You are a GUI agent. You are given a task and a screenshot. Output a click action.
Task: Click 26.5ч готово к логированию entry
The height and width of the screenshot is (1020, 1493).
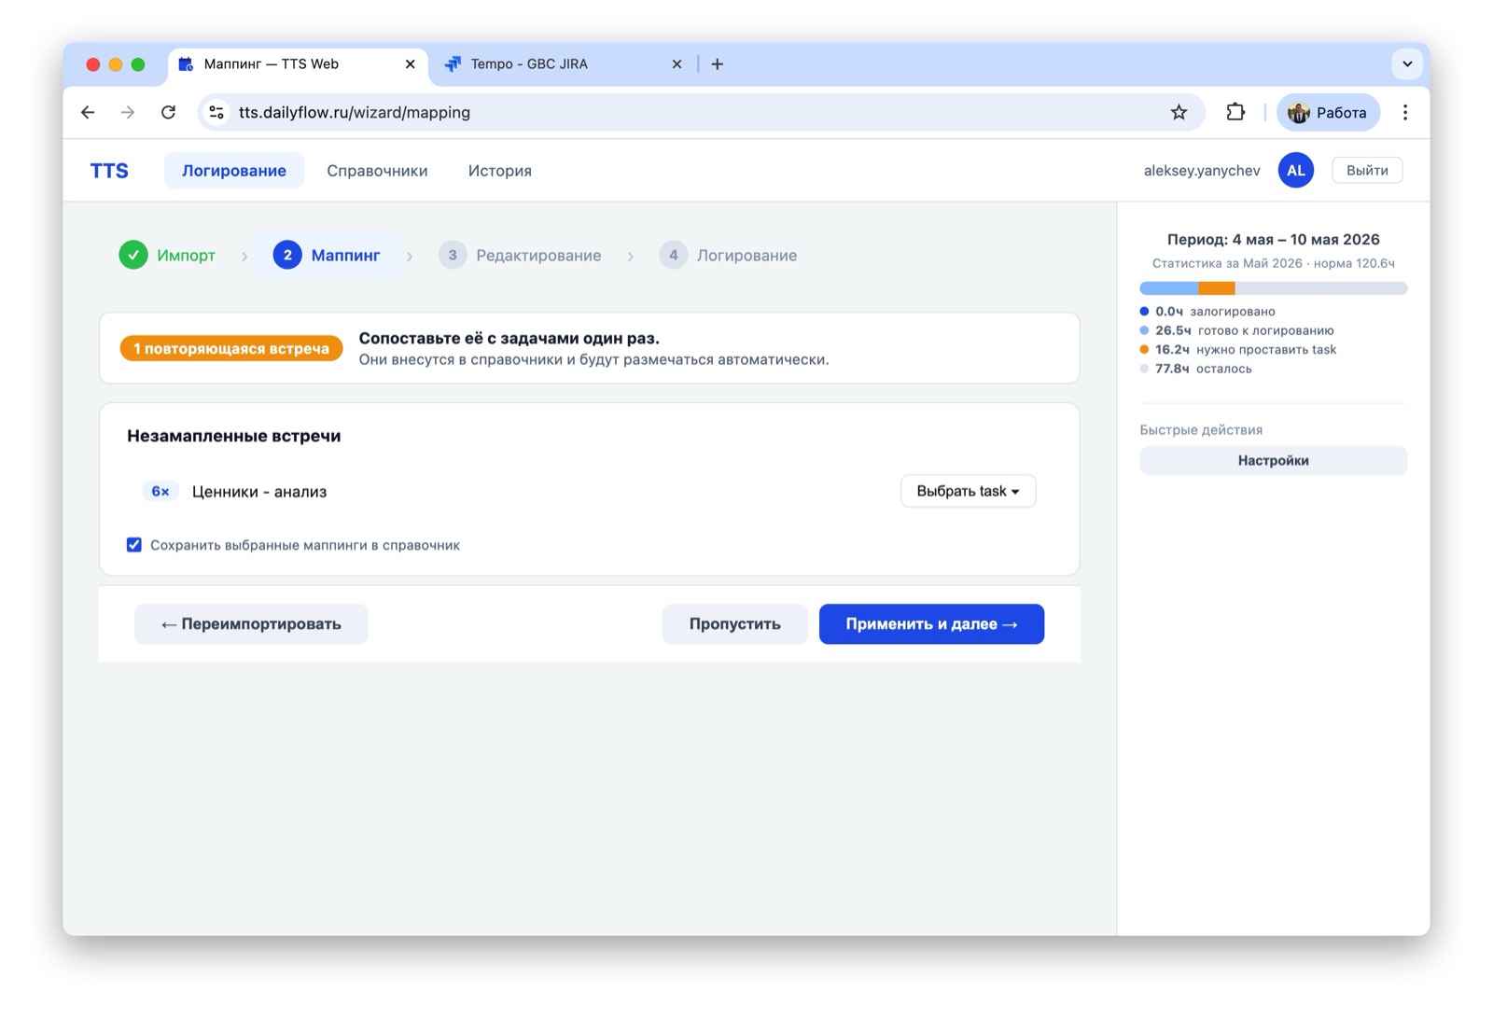click(1236, 330)
